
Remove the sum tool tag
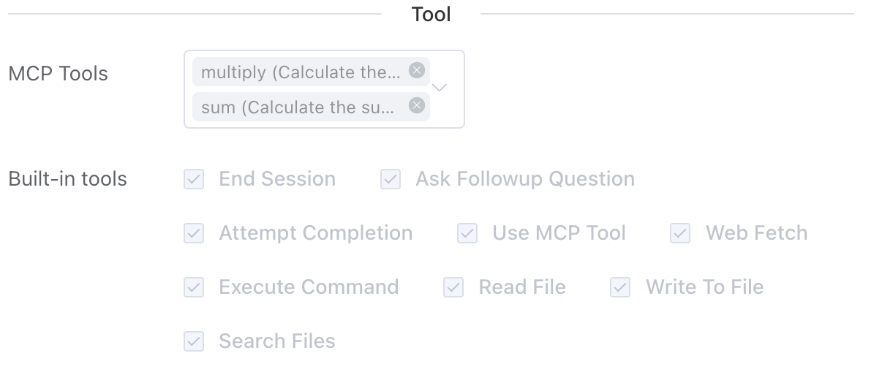416,106
